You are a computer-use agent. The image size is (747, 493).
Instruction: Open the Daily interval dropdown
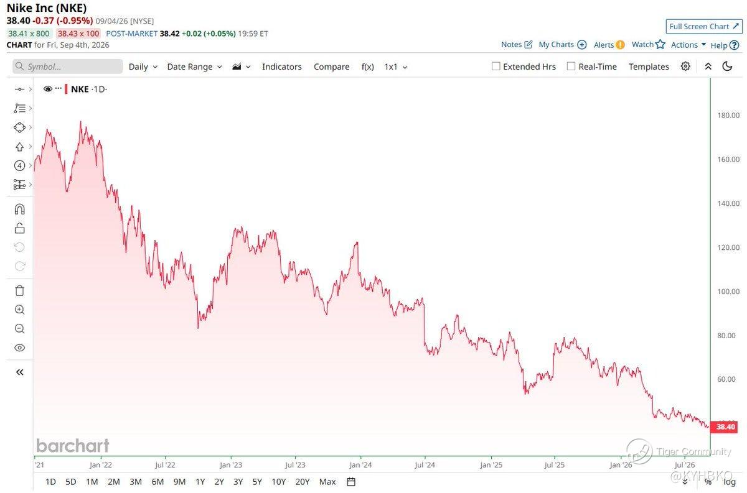pyautogui.click(x=143, y=67)
